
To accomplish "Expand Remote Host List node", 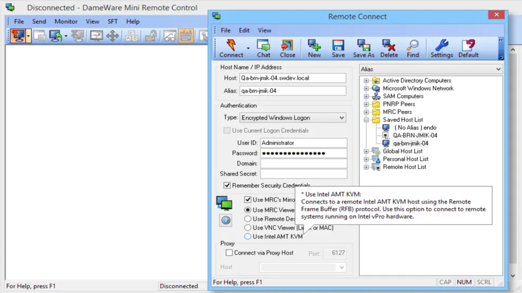I will coord(366,167).
